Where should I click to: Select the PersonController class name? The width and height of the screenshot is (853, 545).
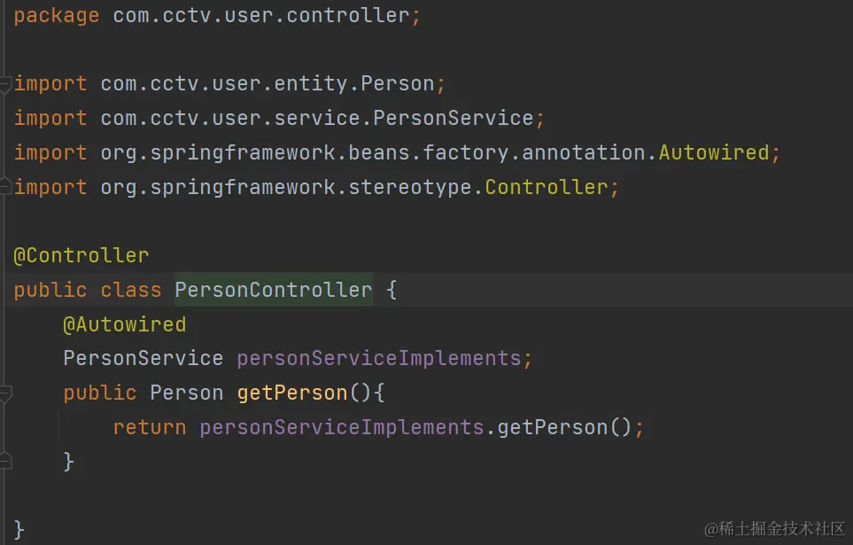[x=273, y=290]
